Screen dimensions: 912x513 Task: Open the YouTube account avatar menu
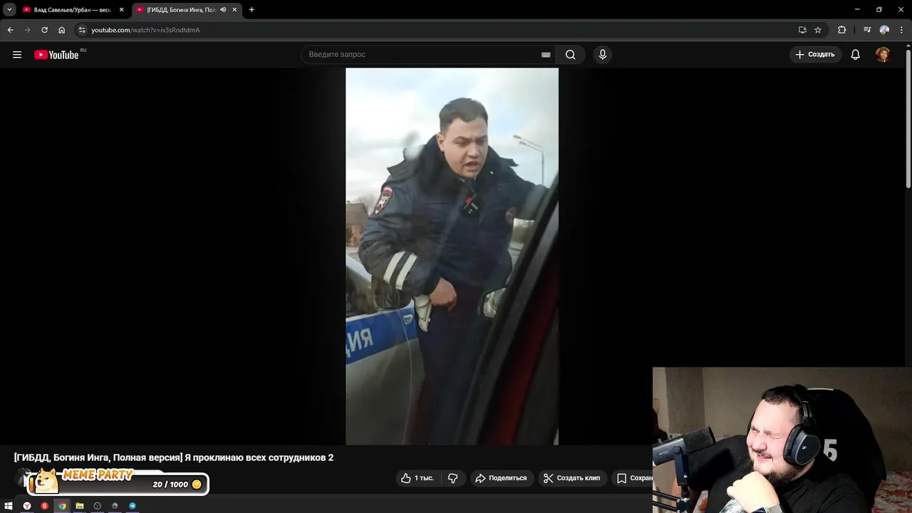883,55
